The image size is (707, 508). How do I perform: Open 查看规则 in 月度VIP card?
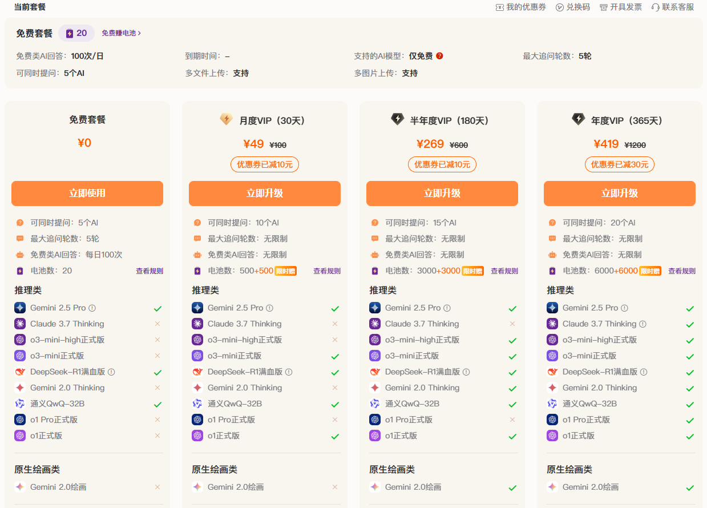[x=327, y=271]
